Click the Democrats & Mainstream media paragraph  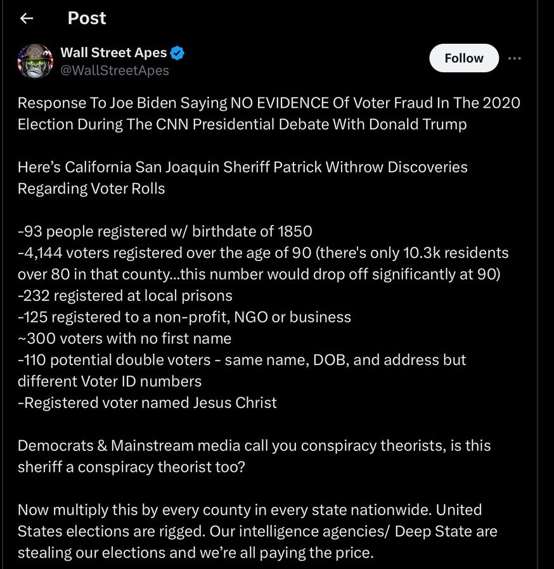coord(254,456)
